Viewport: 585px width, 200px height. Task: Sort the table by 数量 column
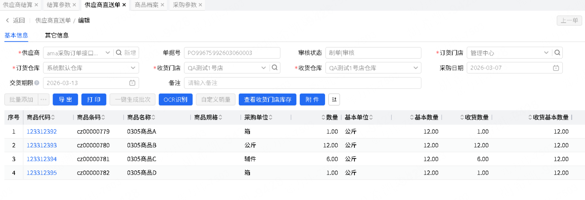coord(323,117)
